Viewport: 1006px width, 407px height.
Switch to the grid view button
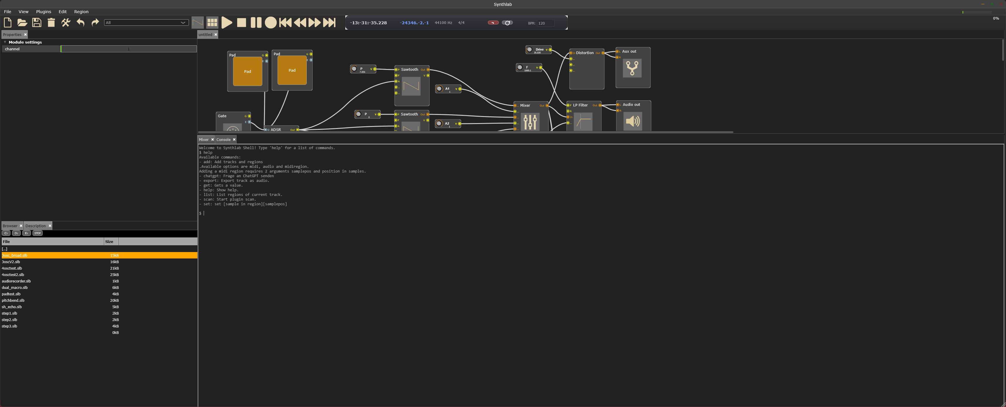click(212, 23)
